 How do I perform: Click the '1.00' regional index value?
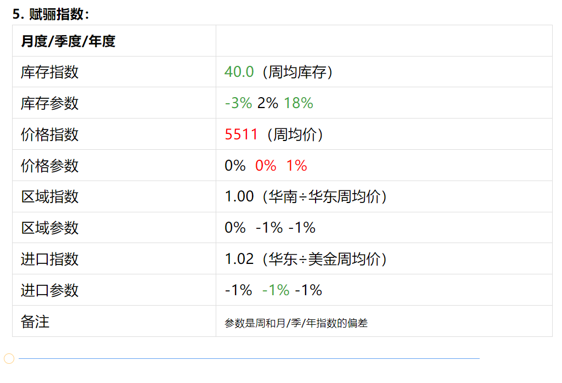tap(239, 196)
